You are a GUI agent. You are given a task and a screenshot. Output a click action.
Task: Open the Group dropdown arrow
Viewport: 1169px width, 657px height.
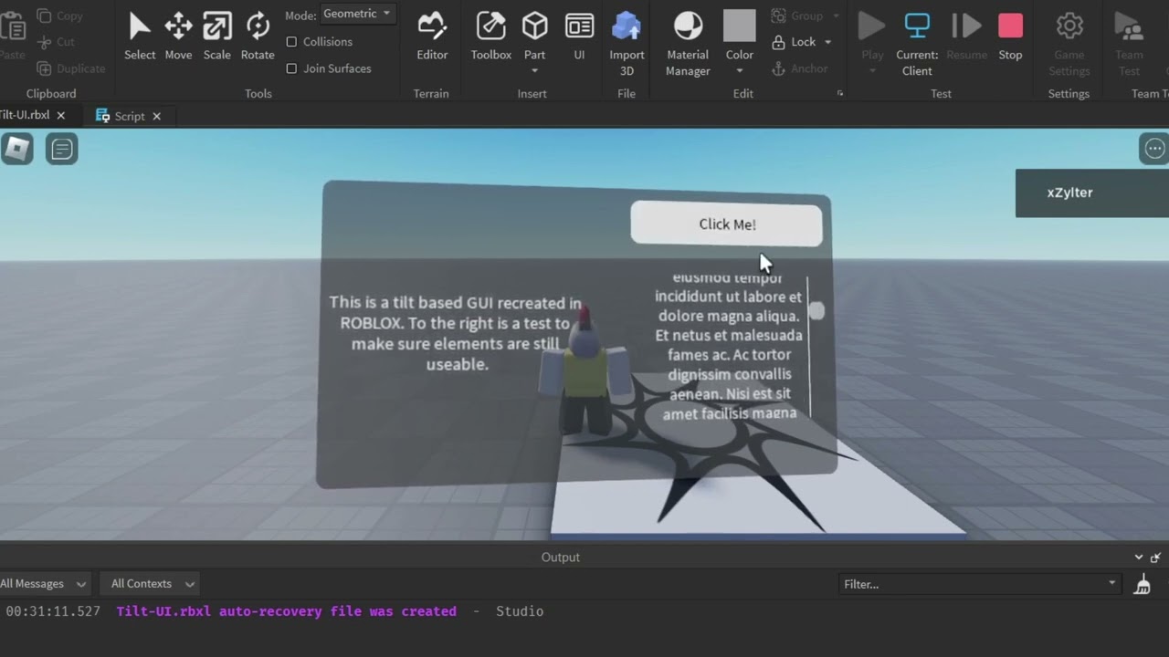point(836,16)
